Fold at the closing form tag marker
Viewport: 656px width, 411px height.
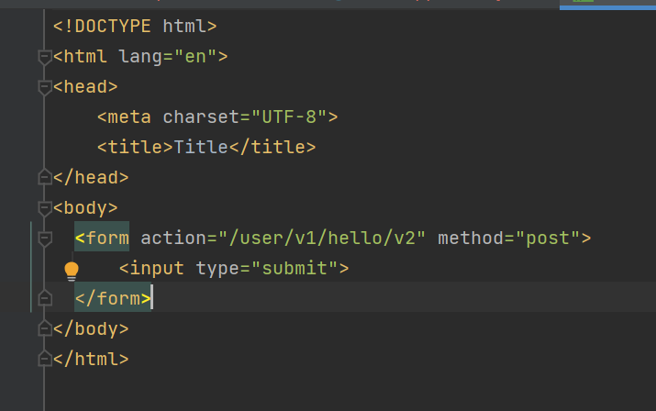(x=44, y=298)
